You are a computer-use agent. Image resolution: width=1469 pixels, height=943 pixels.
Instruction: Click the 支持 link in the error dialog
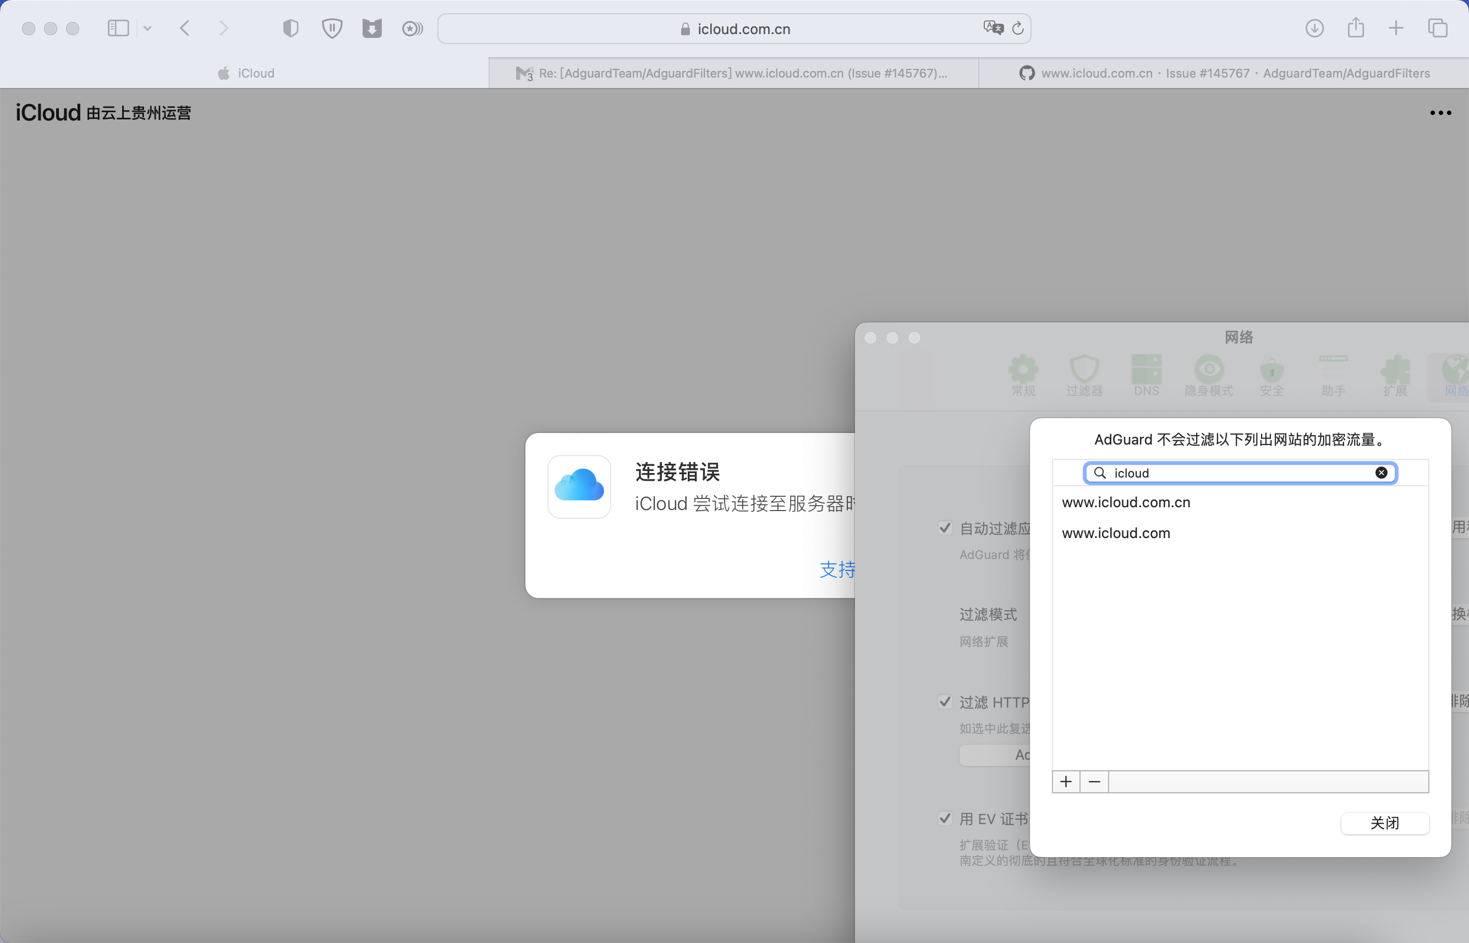pyautogui.click(x=837, y=569)
